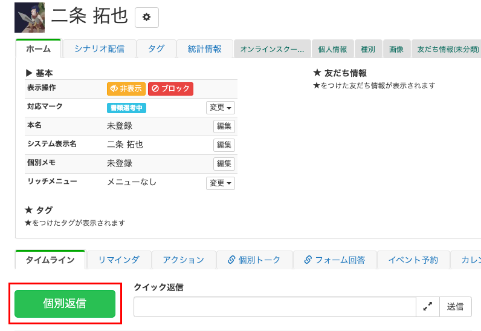
Task: Switch to the シナリオ配信 tab
Action: tap(99, 49)
